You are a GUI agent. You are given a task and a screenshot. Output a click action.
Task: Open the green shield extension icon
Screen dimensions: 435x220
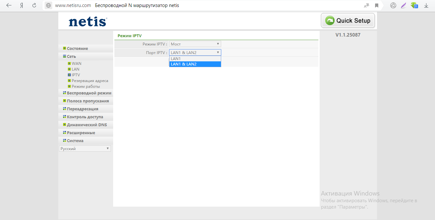point(414,5)
